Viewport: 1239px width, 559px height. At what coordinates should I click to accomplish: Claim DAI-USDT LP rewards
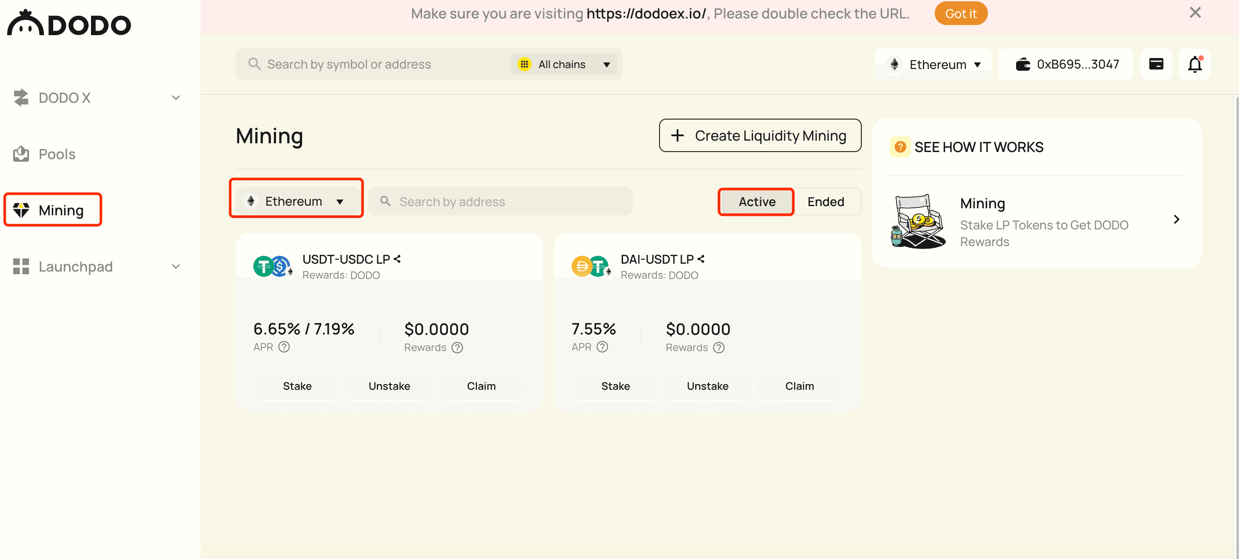(x=800, y=386)
